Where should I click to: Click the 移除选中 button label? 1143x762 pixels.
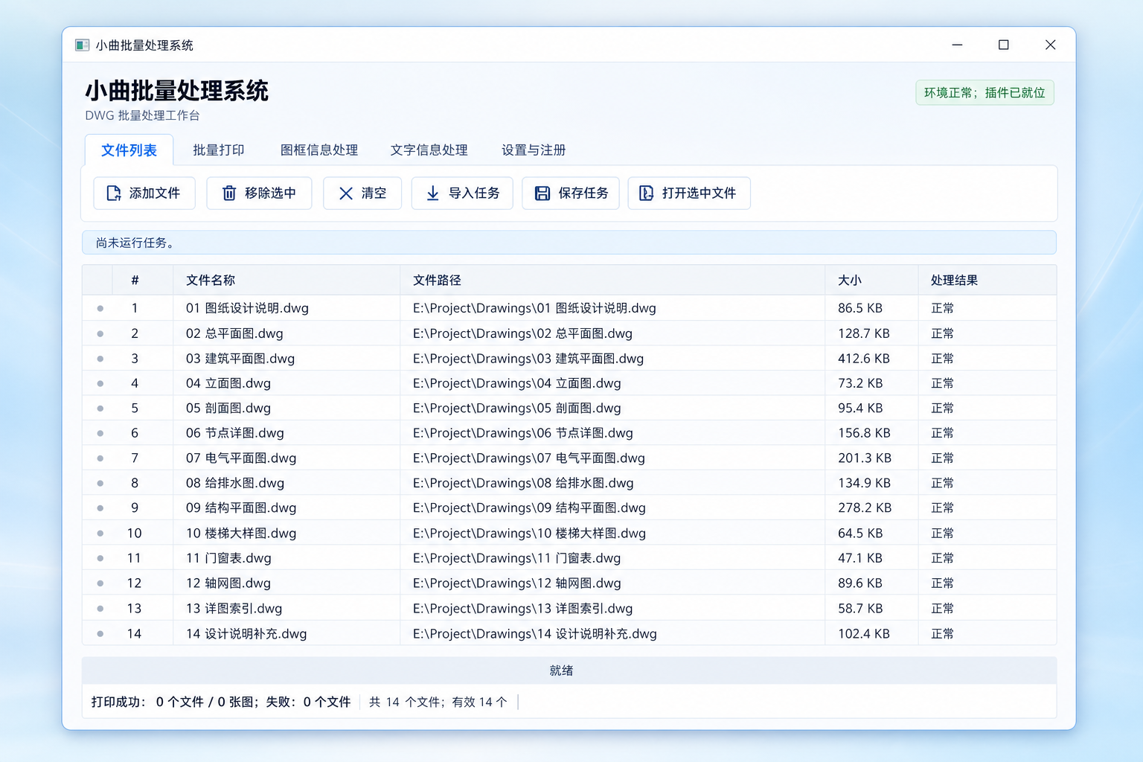click(x=270, y=193)
